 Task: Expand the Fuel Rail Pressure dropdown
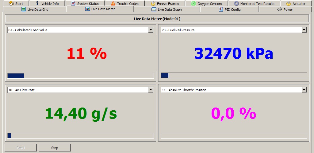click(x=304, y=30)
